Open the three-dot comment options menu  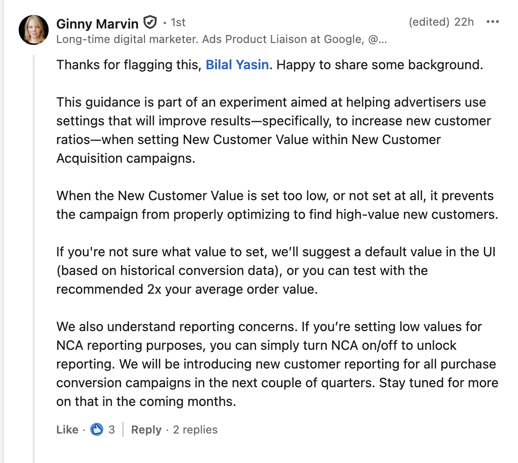pos(493,22)
